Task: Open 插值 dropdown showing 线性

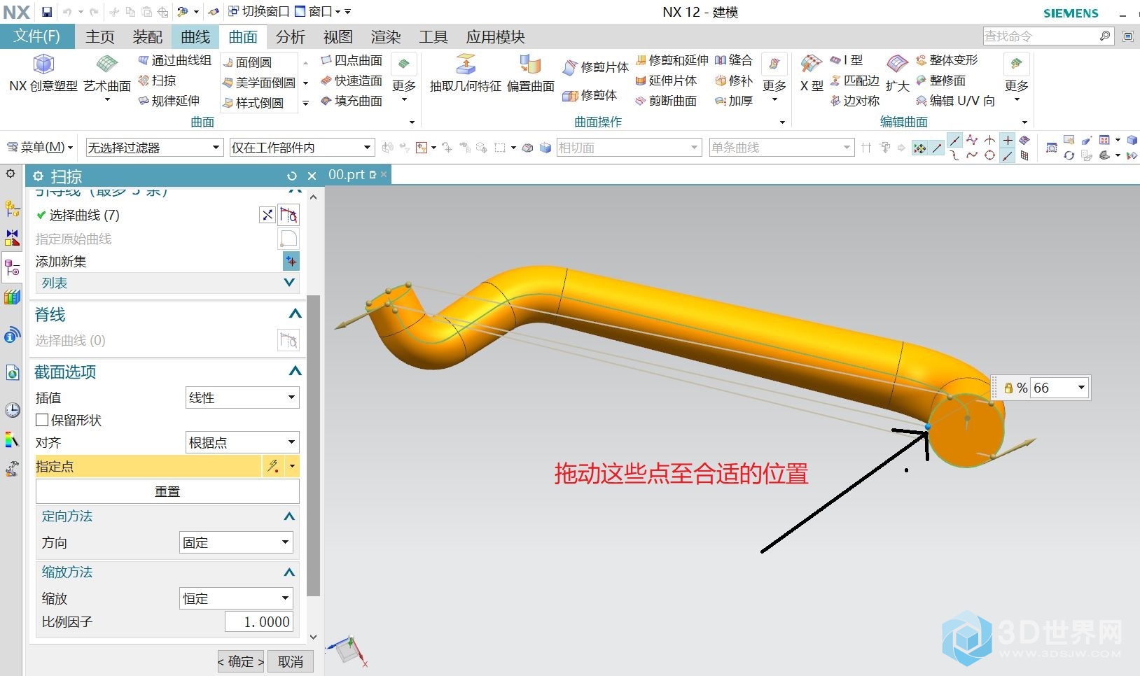Action: 242,397
